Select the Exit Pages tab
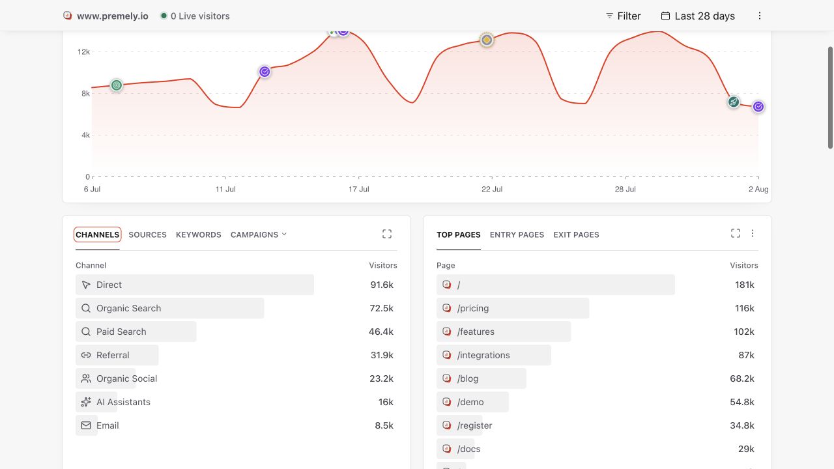The image size is (834, 469). tap(576, 234)
